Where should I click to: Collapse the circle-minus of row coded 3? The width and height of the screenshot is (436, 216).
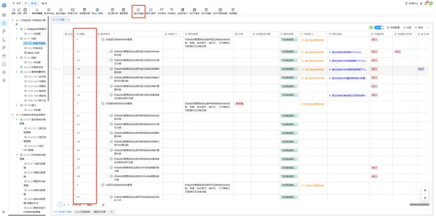(102, 185)
